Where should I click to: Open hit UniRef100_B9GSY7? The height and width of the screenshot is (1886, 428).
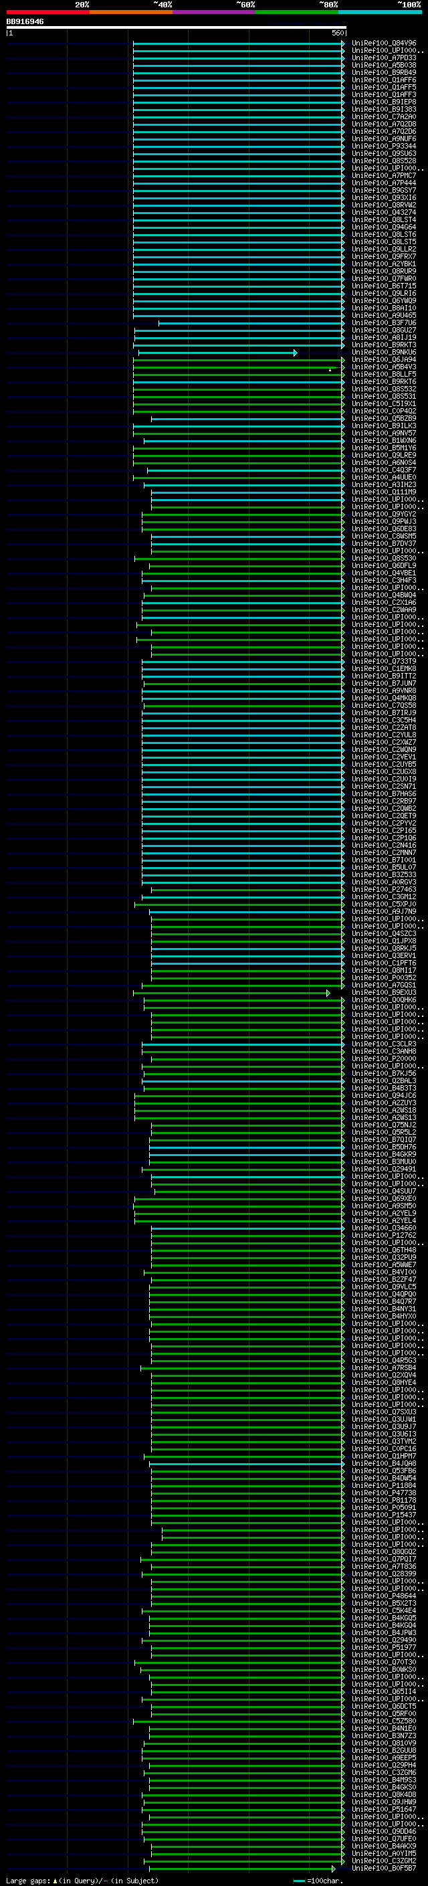pos(384,191)
